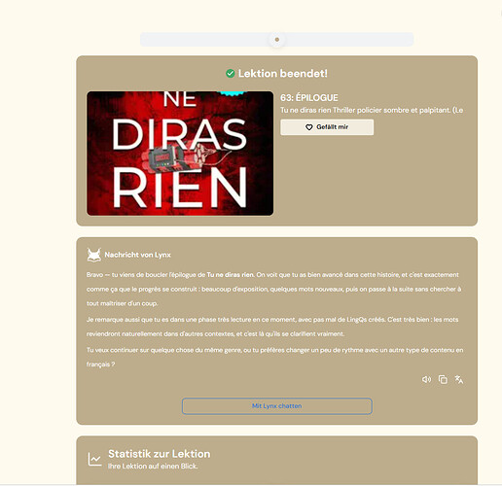Translate the Lynx message

click(x=459, y=379)
